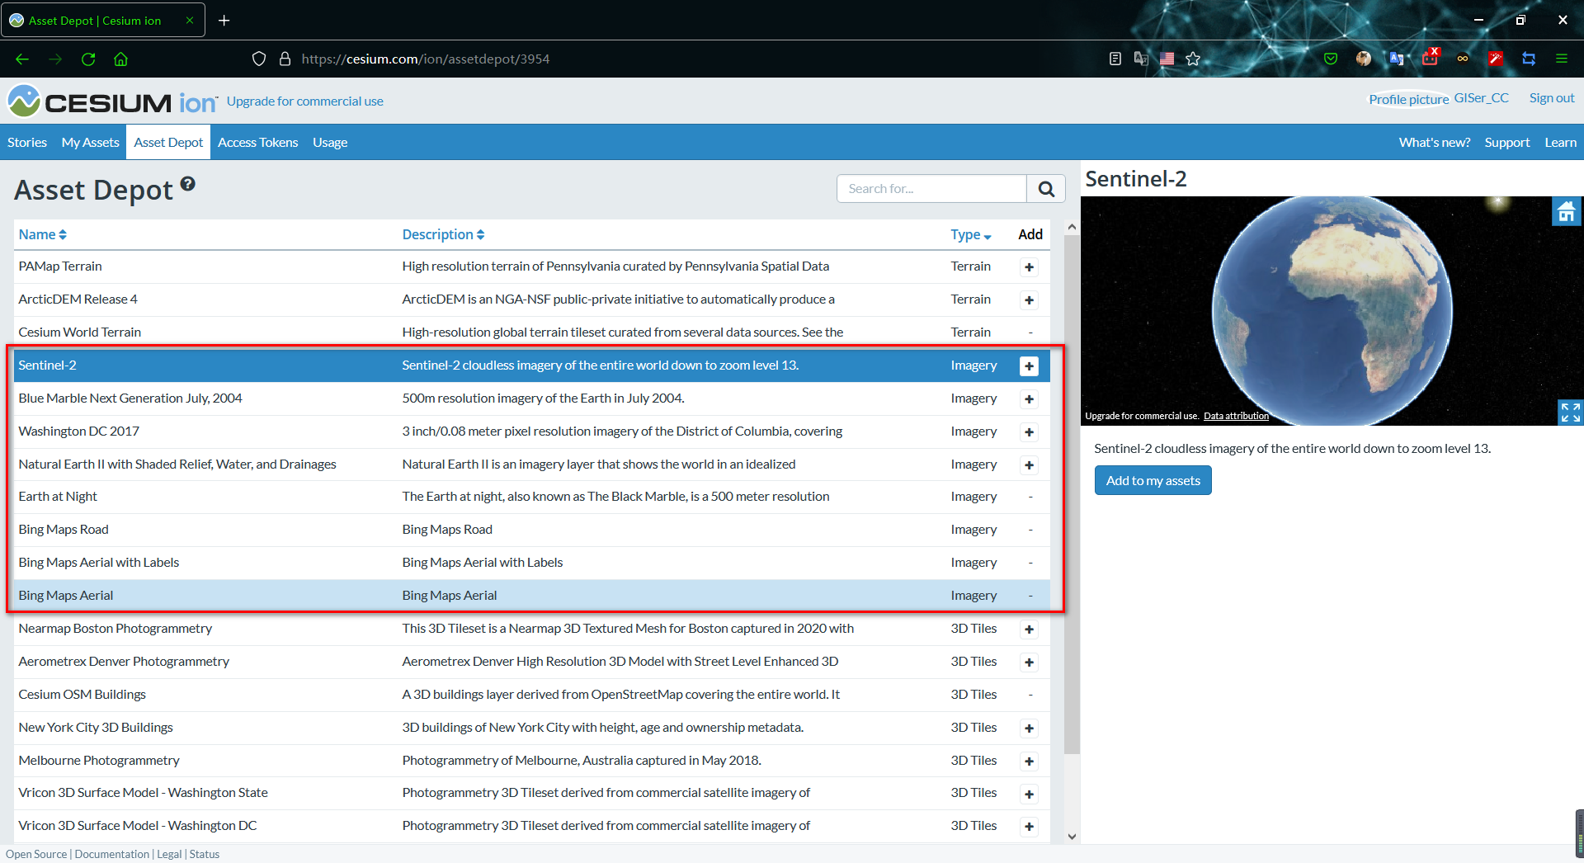Add Vricon Washington DC via plus icon
Screen dimensions: 1584x863
[x=1029, y=827]
